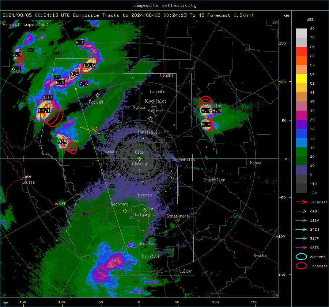329x307 pixels.
Task: Click the 65 dBZ red color swatch
Action: tap(301, 51)
